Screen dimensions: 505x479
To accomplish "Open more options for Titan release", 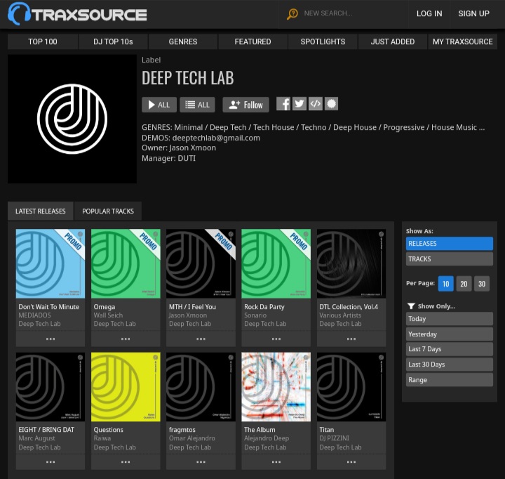I will pyautogui.click(x=351, y=462).
